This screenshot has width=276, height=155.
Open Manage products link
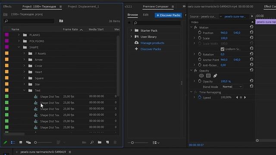tap(152, 43)
